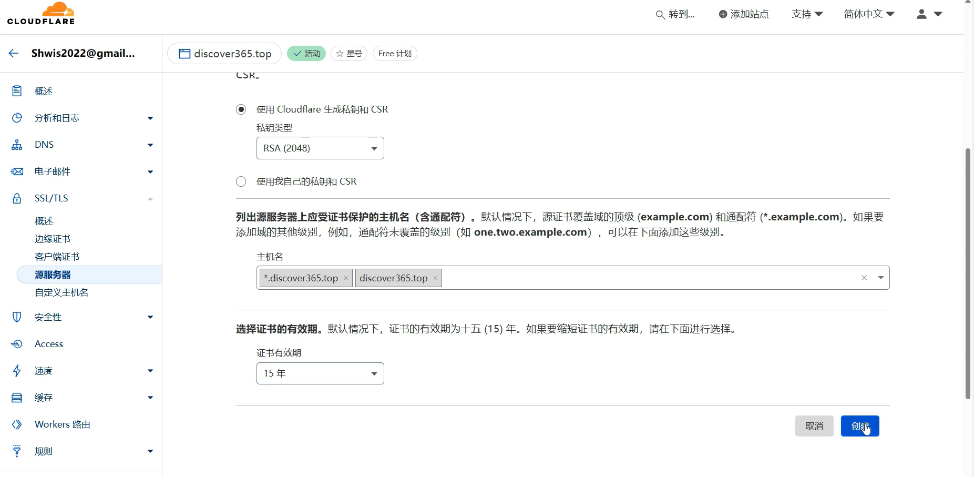This screenshot has width=974, height=477.
Task: Click the back arrow beside account email
Action: [14, 53]
